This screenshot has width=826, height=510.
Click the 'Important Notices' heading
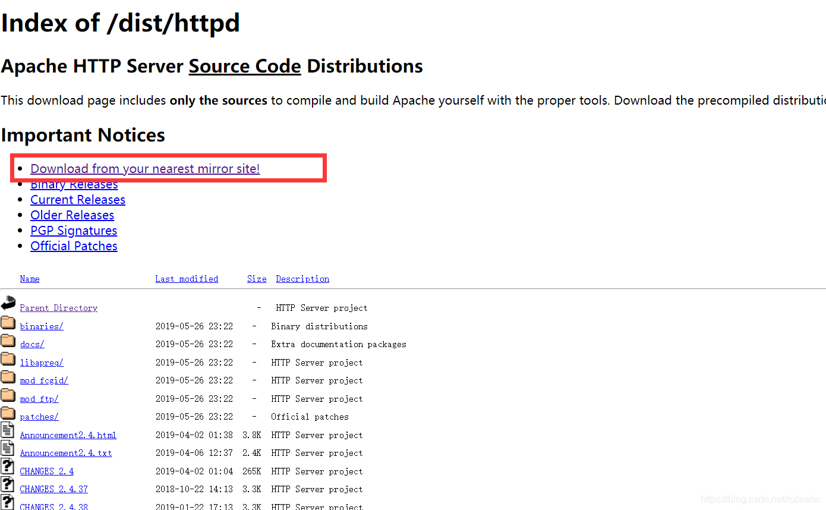coord(83,135)
